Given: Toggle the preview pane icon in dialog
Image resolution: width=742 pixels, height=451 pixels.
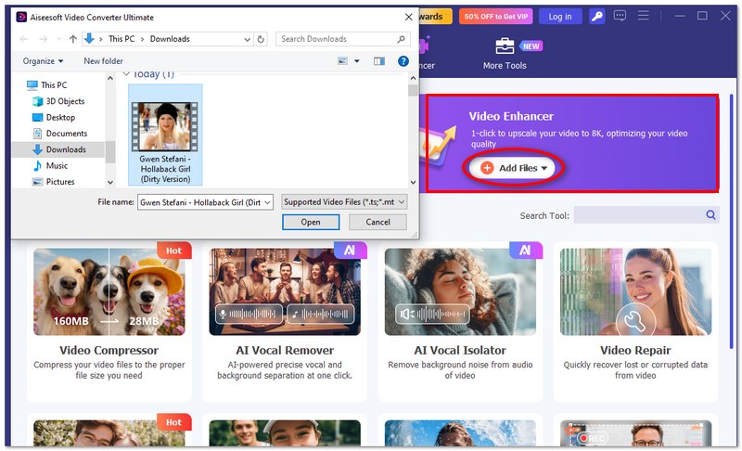Looking at the screenshot, I should tap(379, 61).
